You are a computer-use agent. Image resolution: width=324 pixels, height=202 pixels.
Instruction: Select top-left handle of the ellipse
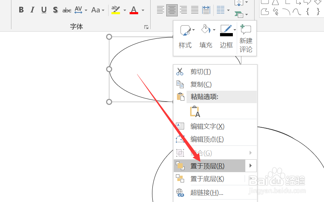point(109,37)
